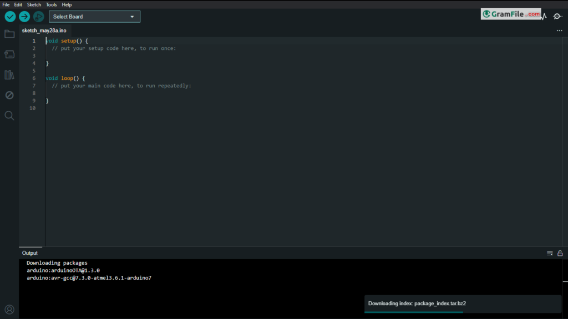The image size is (568, 319).
Task: Click the empty code line 3 in setup
Action: point(111,56)
